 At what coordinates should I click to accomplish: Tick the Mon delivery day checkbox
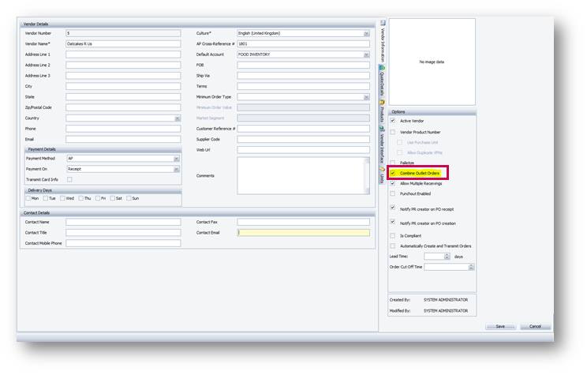28,198
